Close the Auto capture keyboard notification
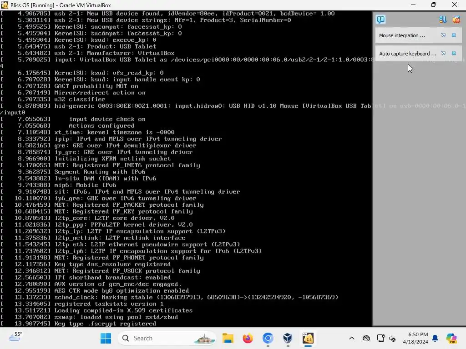 (x=454, y=53)
